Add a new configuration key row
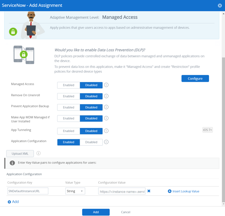Screen dimensions: 225x216 tap(15, 202)
